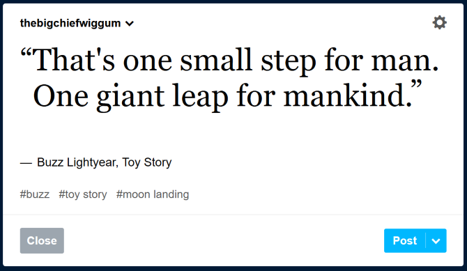
Task: Select the #toy story tag
Action: [83, 194]
